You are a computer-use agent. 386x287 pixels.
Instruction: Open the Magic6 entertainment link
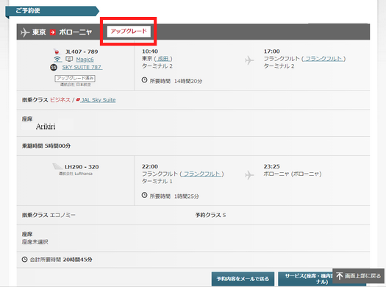(85, 60)
